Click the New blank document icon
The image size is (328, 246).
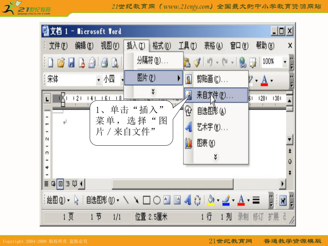pyautogui.click(x=50, y=62)
